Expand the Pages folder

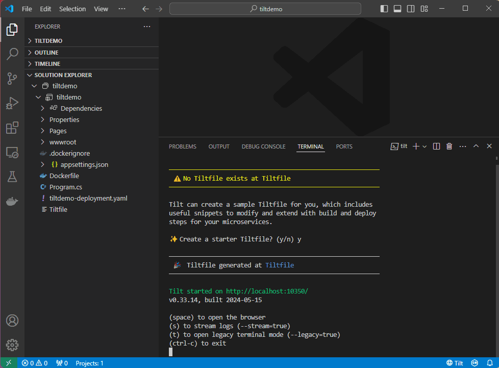(x=43, y=131)
